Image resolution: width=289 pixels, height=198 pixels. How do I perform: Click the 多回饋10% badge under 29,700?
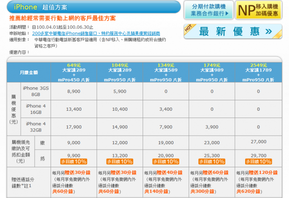click(258, 162)
